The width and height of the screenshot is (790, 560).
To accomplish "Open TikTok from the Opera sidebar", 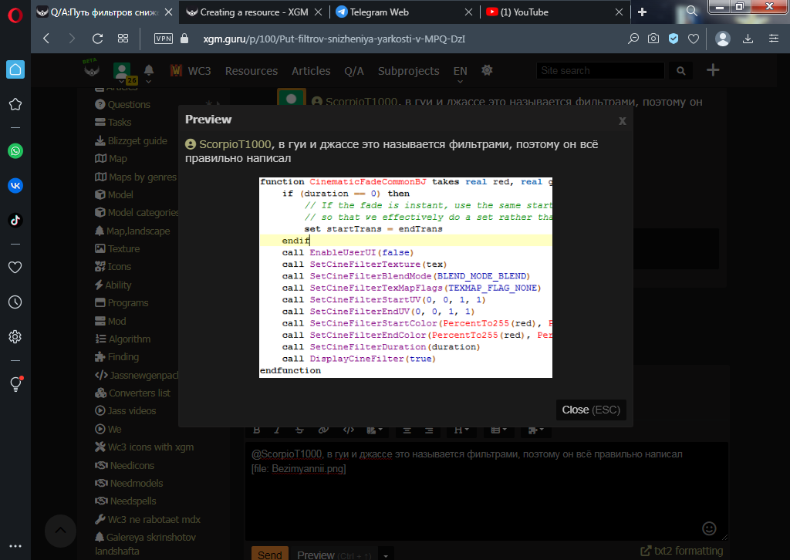I will point(15,220).
